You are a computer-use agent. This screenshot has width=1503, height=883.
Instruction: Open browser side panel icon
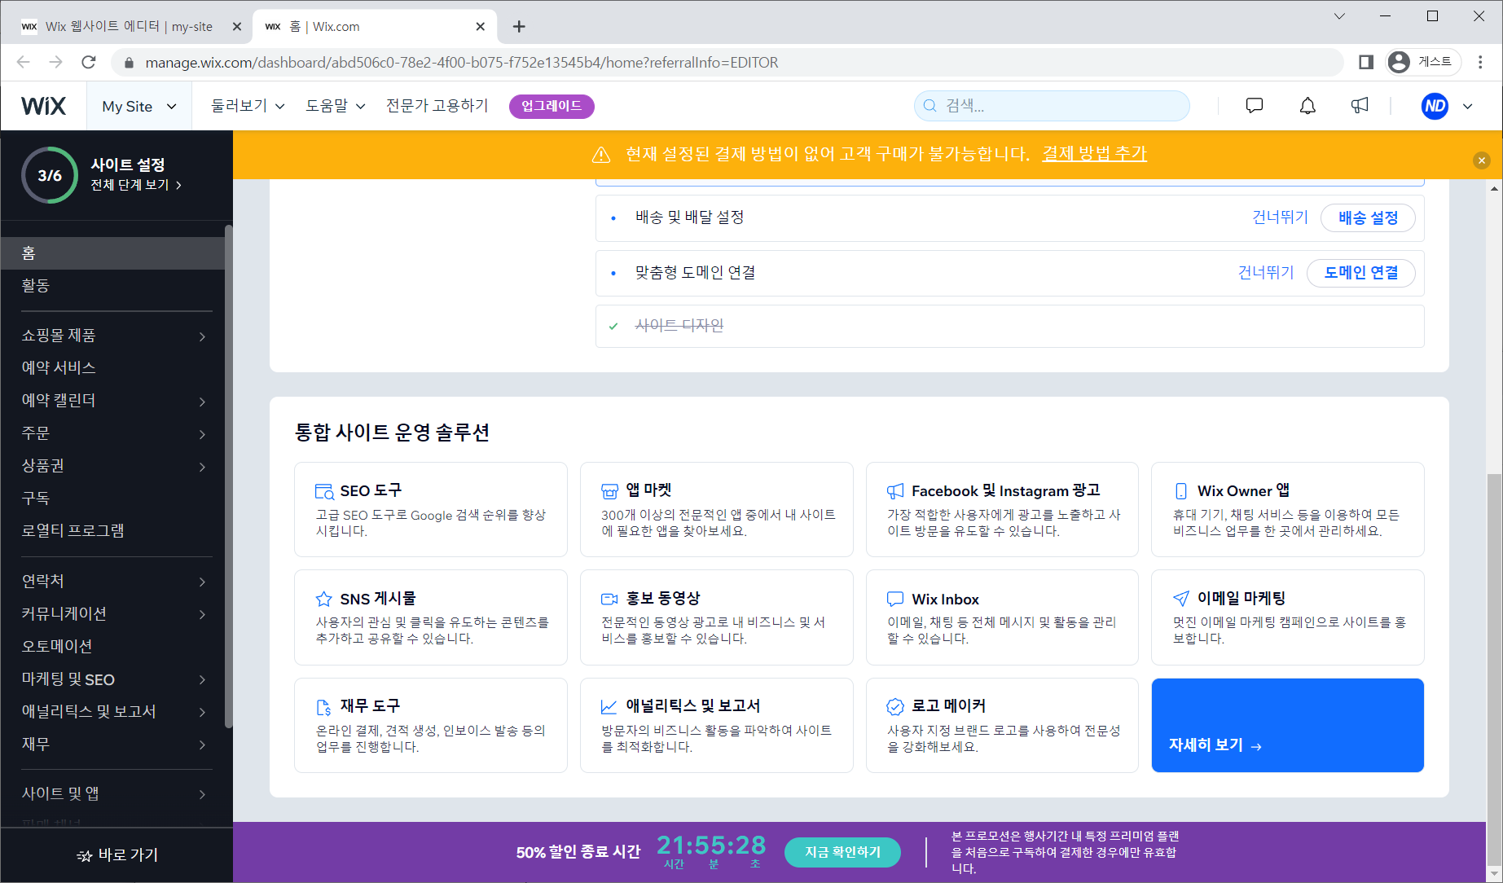[x=1366, y=62]
